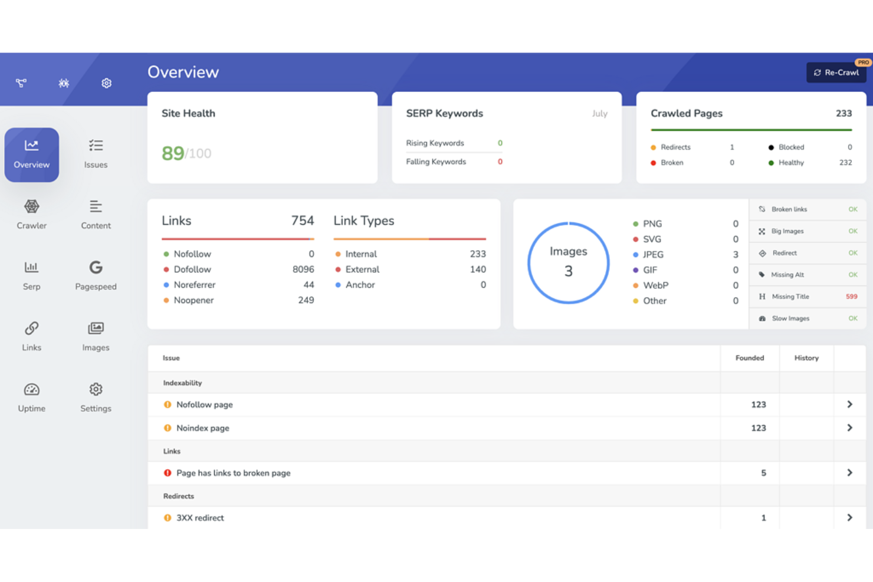Click the Blocked pages label
873x582 pixels.
[x=791, y=147]
